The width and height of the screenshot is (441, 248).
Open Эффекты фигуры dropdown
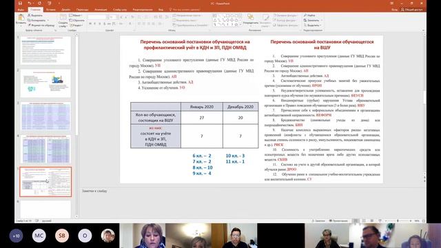285,25
